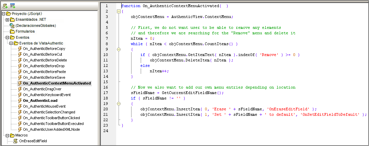The height and width of the screenshot is (146, 369).
Task: Open On_AuthenticToolbarButtonExecuted event
Action: pos(53,124)
